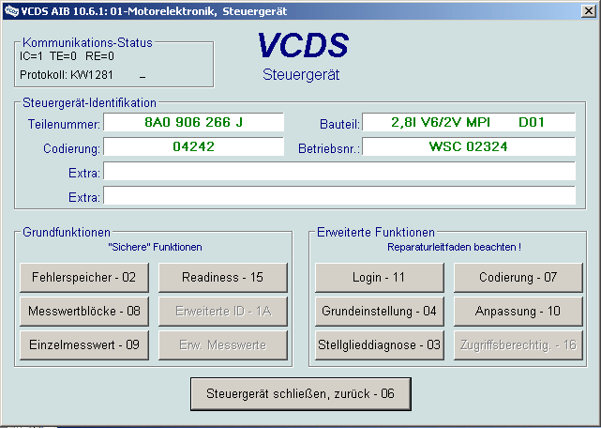The height and width of the screenshot is (428, 601).
Task: Click the VCDS title bar app icon
Action: tap(11, 11)
